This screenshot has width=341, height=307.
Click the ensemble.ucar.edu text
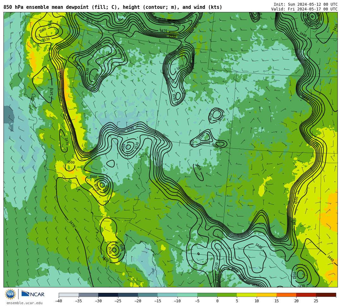click(x=25, y=303)
